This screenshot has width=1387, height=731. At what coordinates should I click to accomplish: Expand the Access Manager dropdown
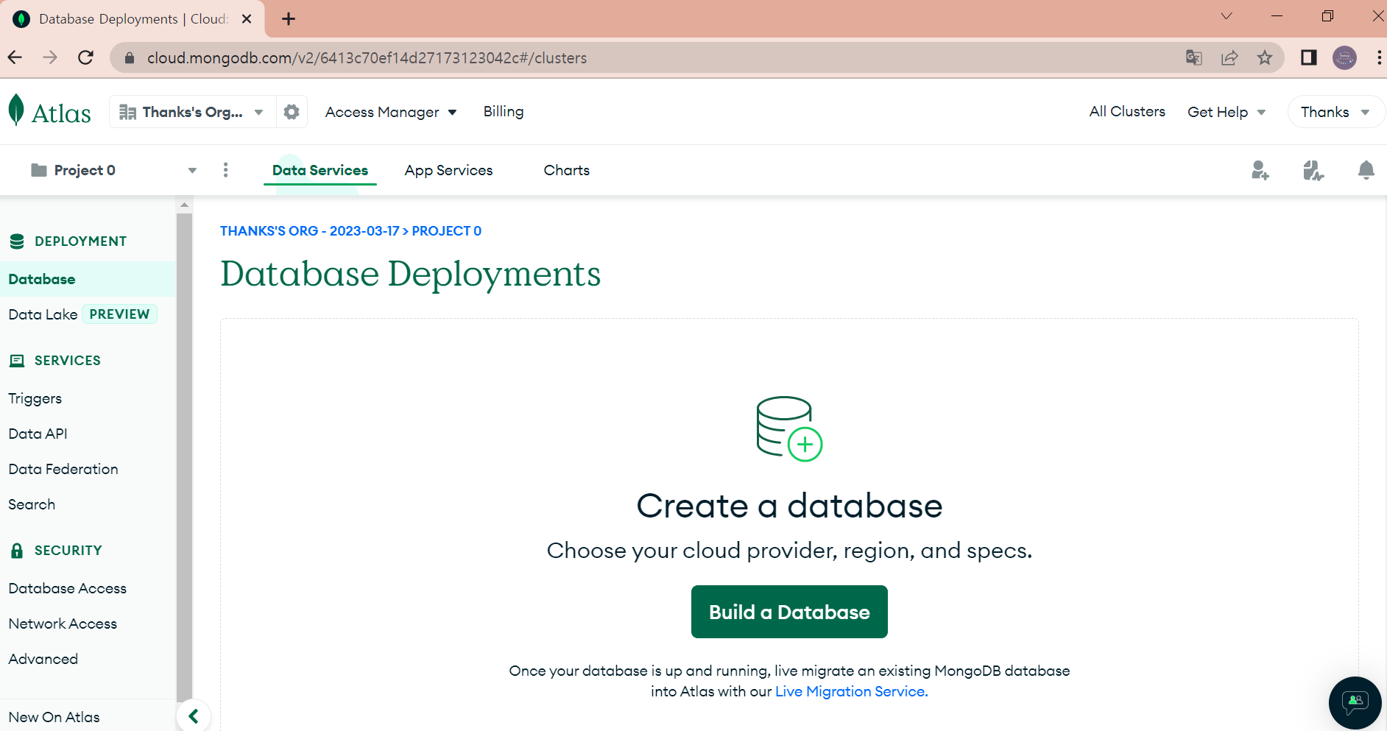(391, 112)
